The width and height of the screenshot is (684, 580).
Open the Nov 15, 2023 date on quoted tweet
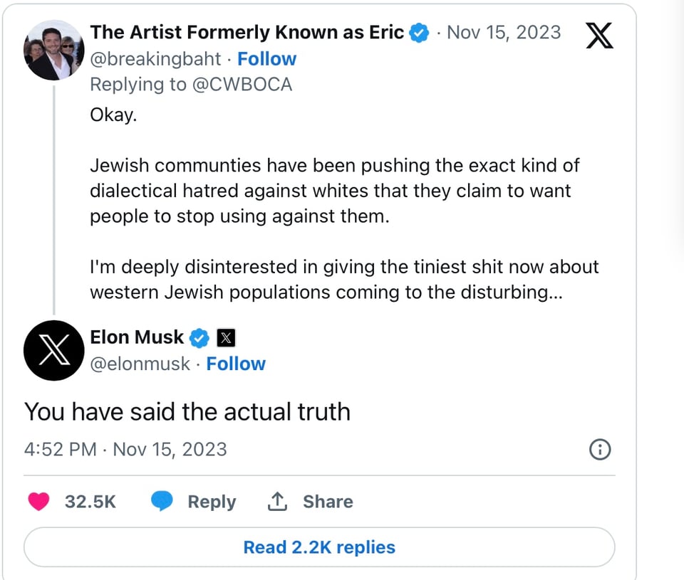(x=503, y=33)
